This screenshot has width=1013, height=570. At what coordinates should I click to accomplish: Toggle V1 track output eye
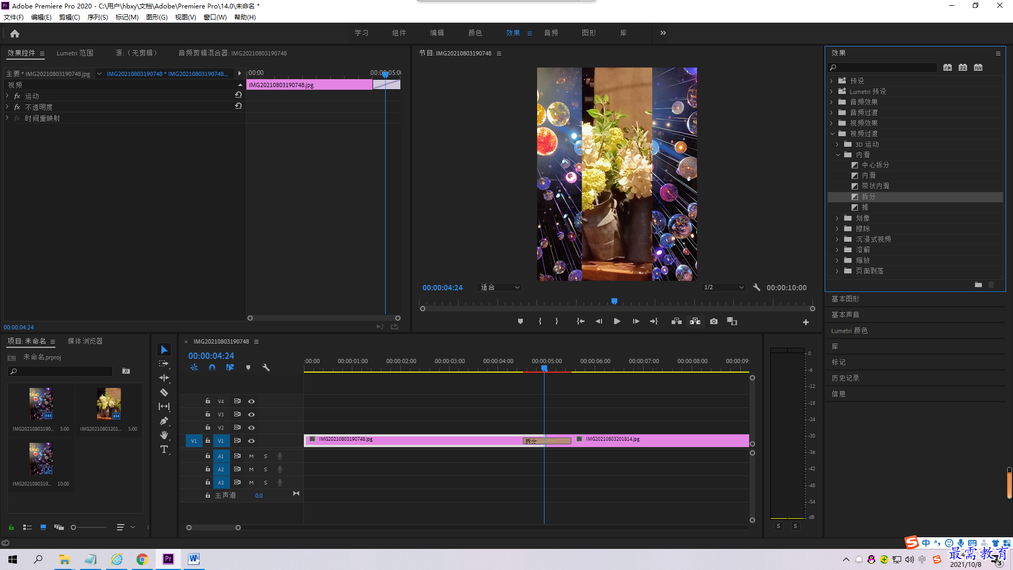pyautogui.click(x=252, y=441)
